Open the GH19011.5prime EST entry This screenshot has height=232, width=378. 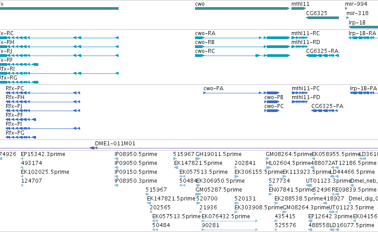(x=219, y=154)
